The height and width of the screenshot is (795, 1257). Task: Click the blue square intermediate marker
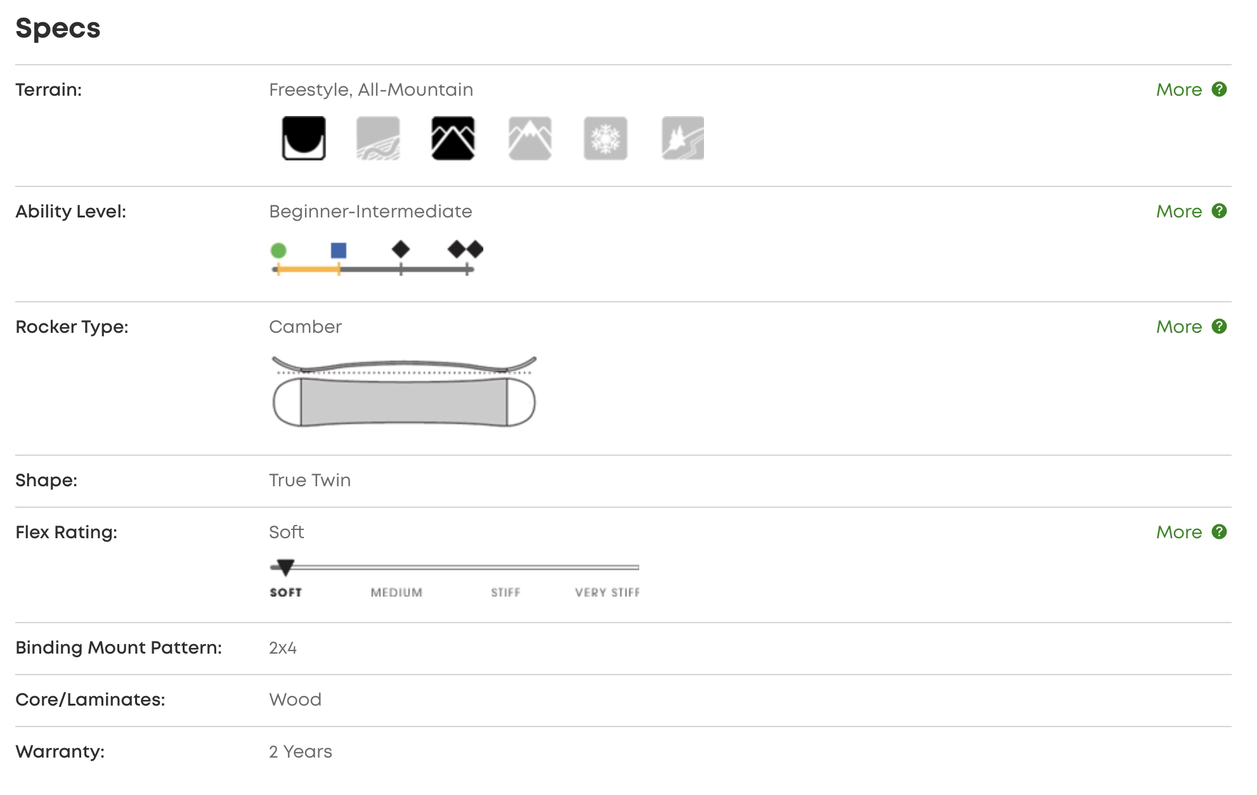tap(339, 250)
